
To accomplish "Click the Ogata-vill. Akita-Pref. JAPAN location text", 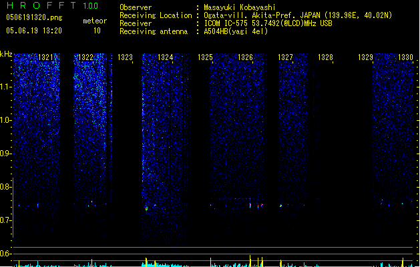I will point(298,15).
